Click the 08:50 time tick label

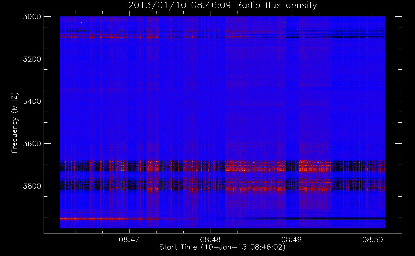pos(373,240)
